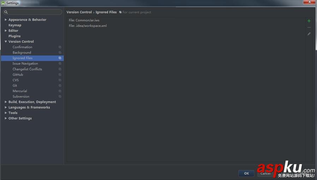
Task: Click the green plus add-ignored-file icon
Action: 309,21
